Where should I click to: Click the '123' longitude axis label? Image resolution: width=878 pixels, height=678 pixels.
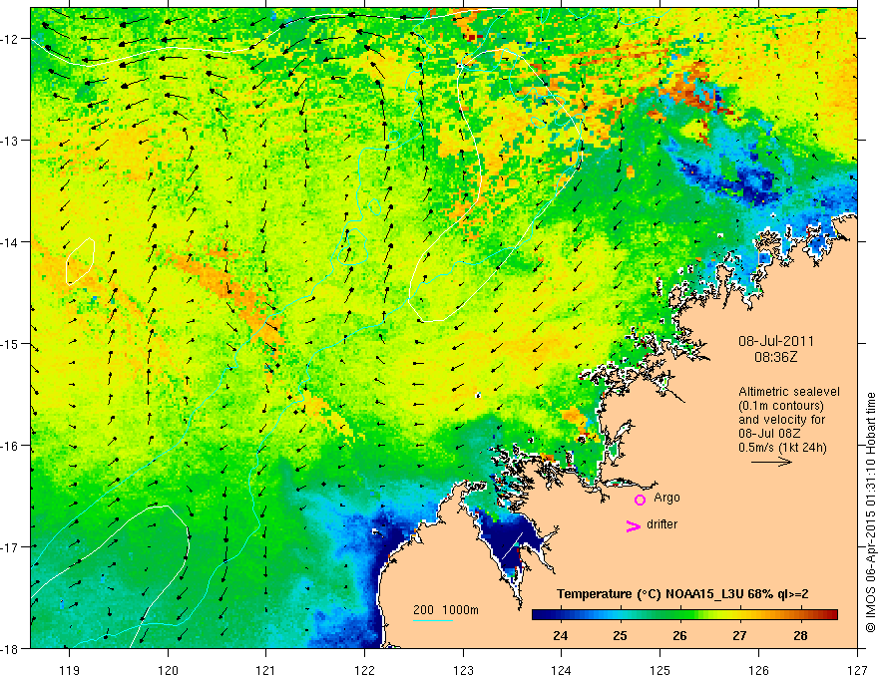pyautogui.click(x=463, y=670)
